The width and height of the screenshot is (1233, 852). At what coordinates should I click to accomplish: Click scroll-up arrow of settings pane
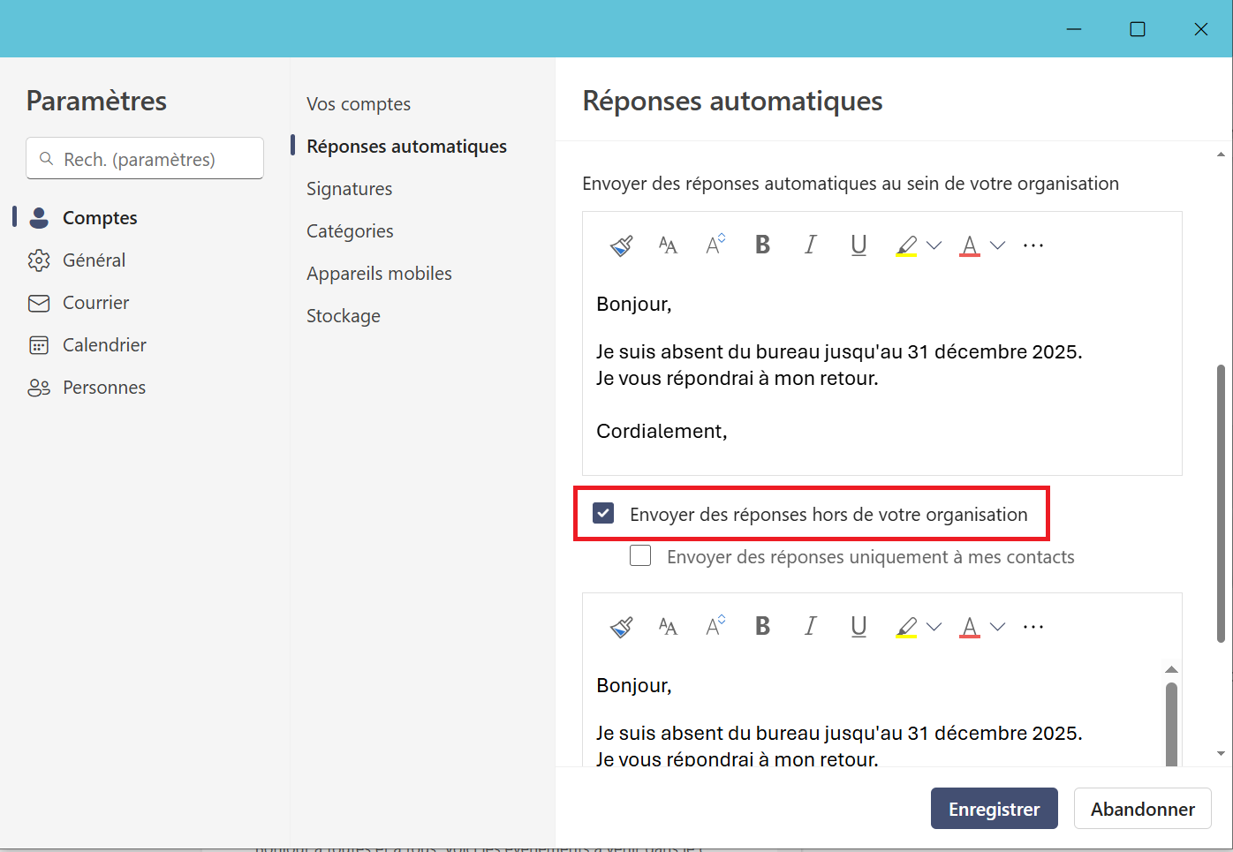[1221, 154]
